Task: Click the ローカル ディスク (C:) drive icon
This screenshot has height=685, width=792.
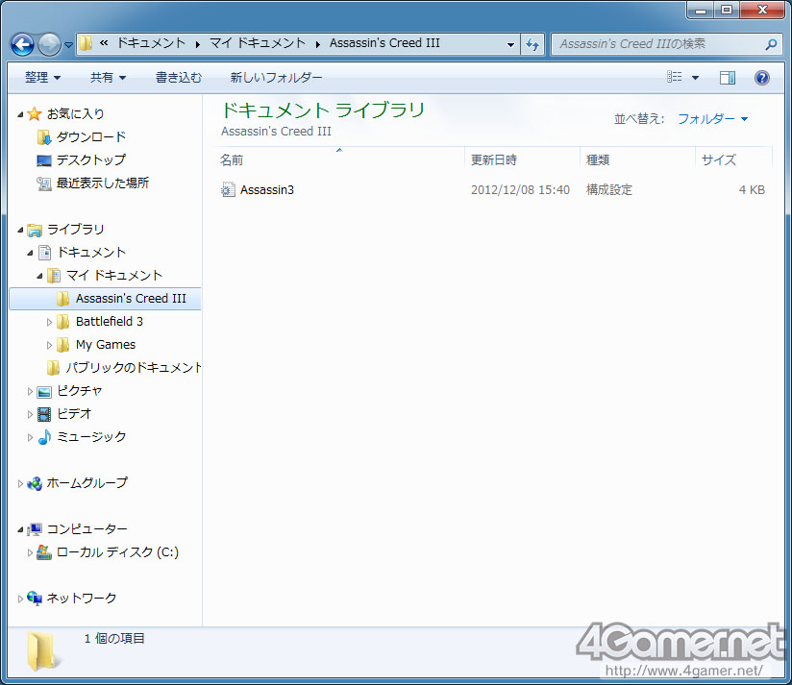Action: coord(44,552)
